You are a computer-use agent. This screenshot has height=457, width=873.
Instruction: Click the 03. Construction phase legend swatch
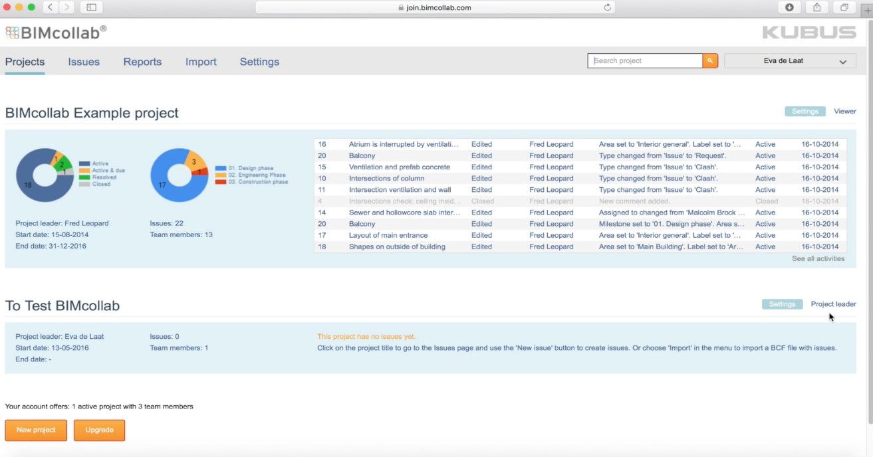(x=221, y=181)
